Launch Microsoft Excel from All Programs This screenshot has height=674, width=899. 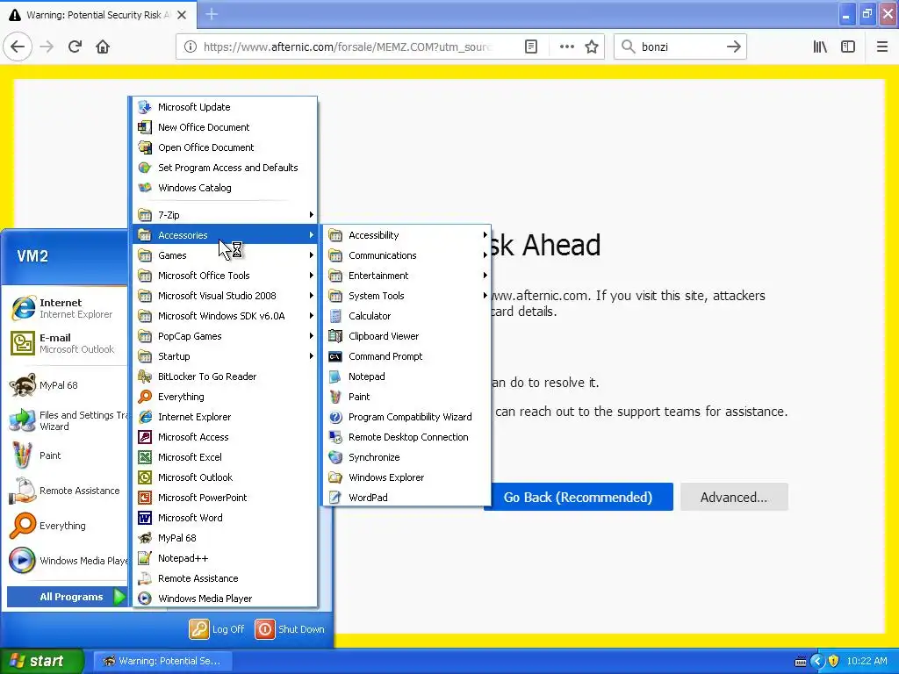pos(225,457)
